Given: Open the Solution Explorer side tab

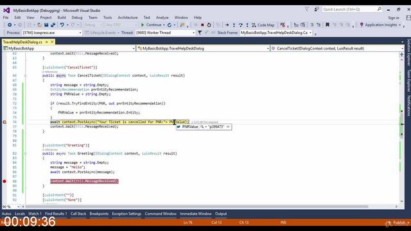Looking at the screenshot, I should point(408,53).
